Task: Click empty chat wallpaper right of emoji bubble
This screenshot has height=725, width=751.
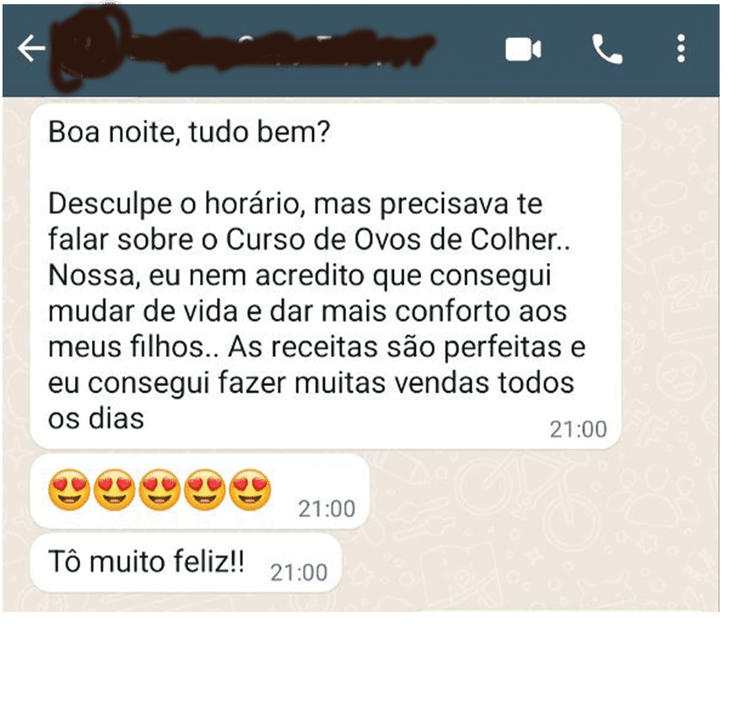Action: 541,493
